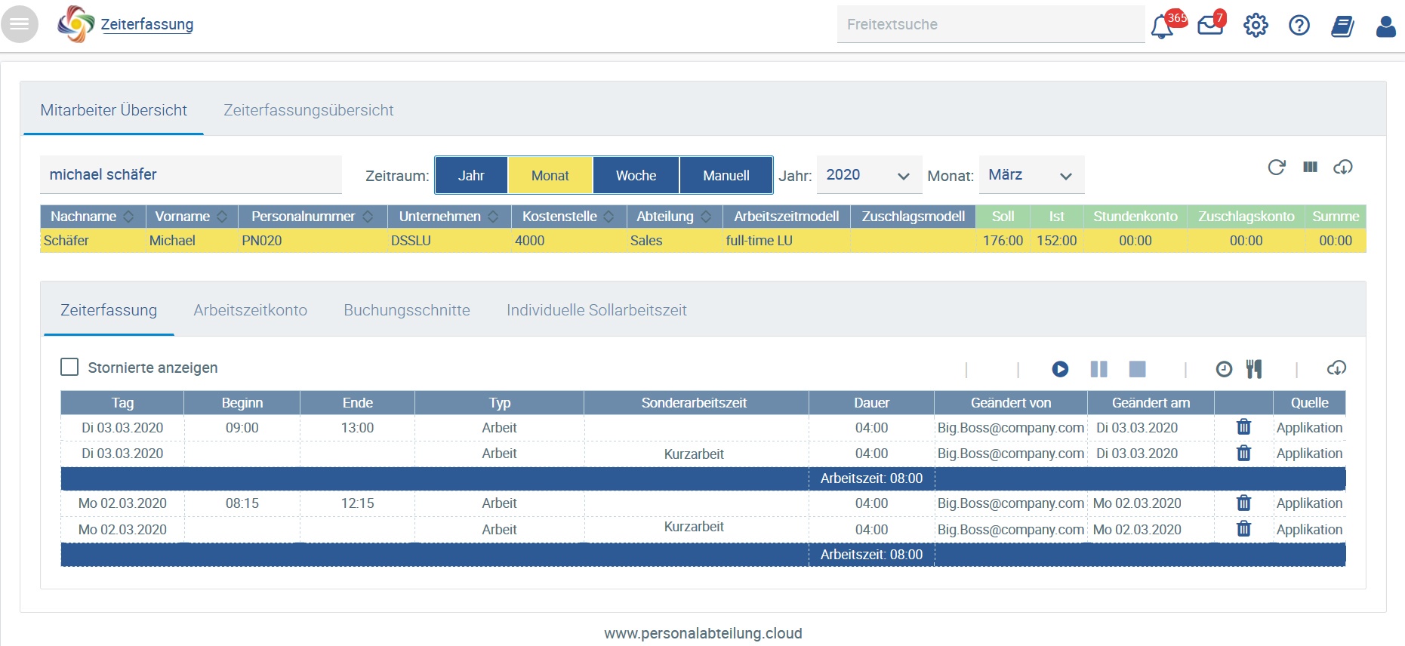
Task: Open column selection icon of employee table
Action: click(1310, 167)
